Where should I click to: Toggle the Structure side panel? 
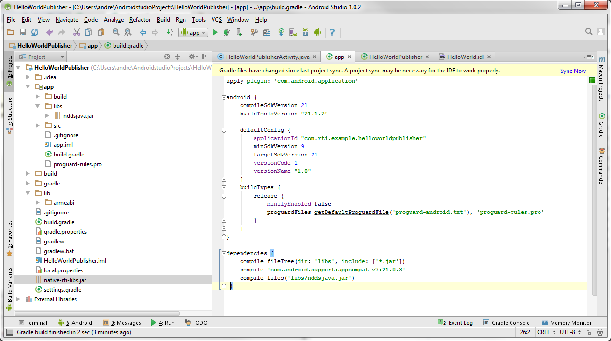(x=9, y=115)
